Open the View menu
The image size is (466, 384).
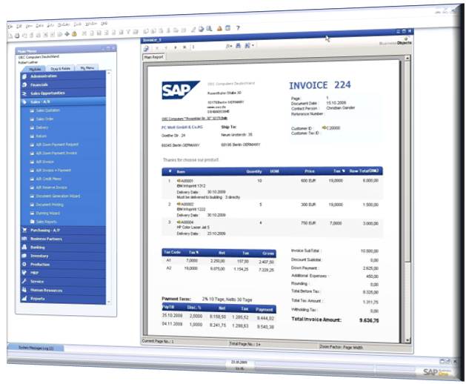coord(29,26)
